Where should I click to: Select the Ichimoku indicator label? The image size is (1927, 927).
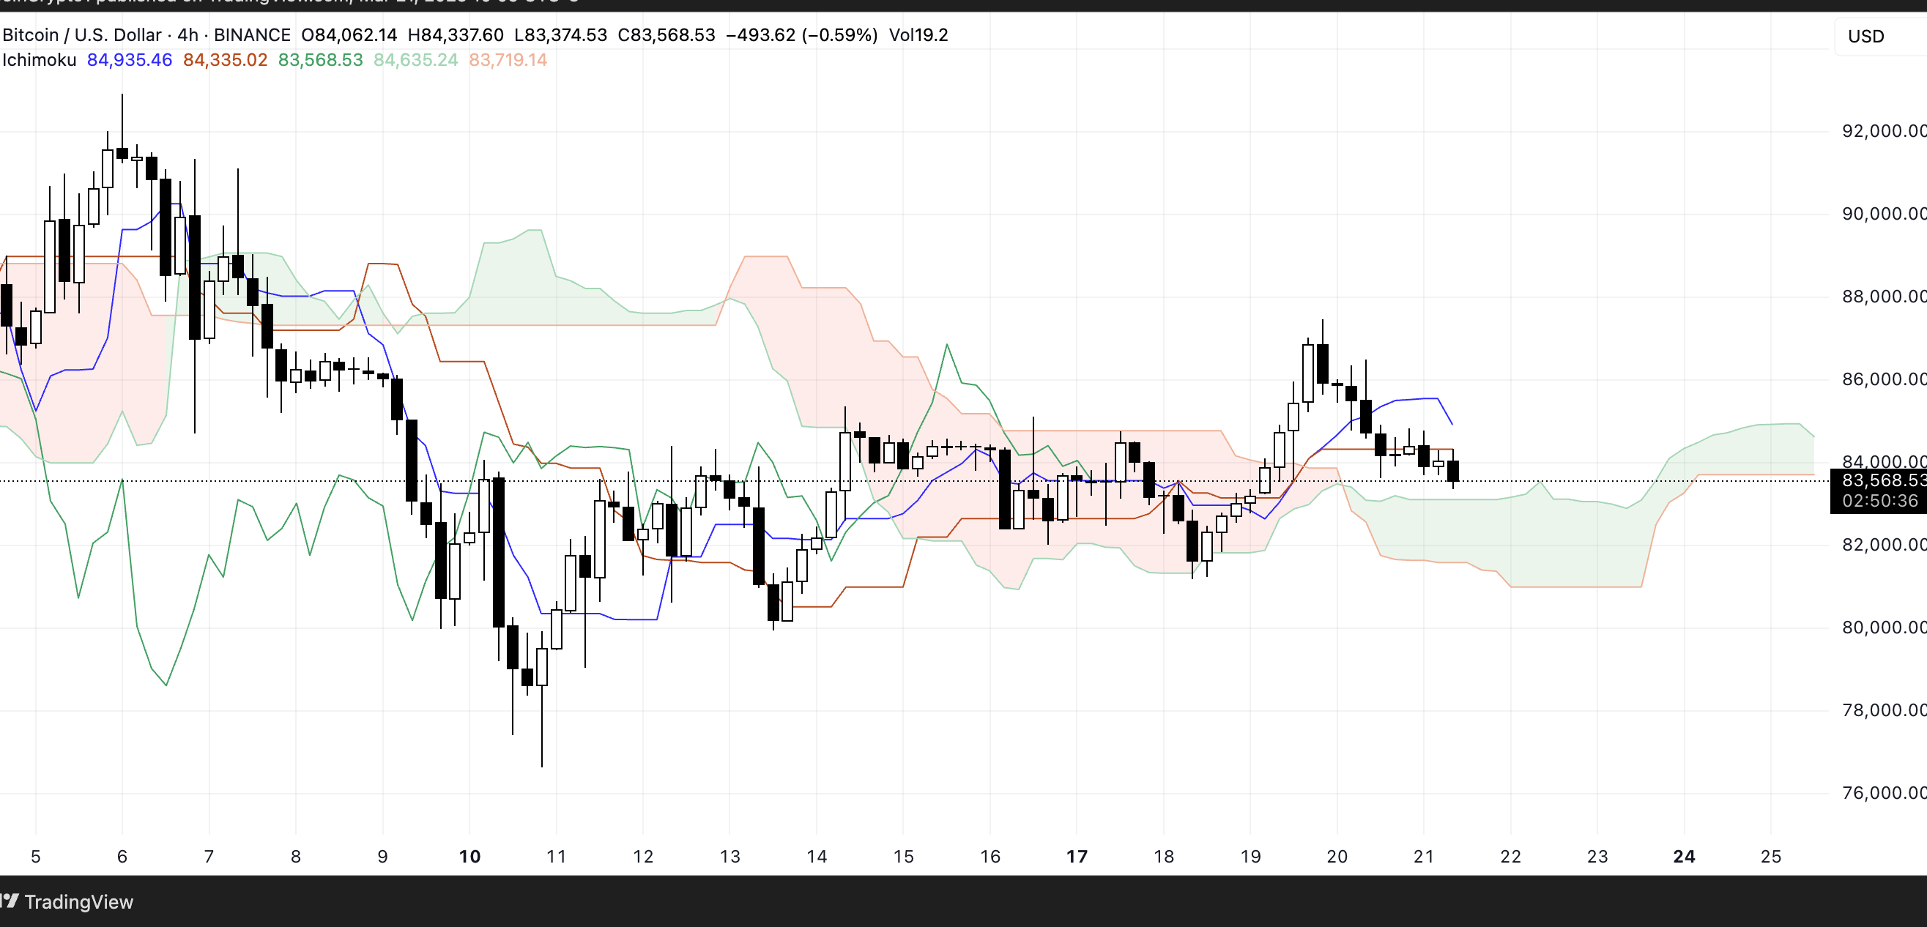39,60
